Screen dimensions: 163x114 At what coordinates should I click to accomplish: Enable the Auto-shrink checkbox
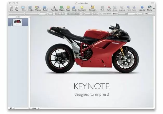(x=101, y=13)
